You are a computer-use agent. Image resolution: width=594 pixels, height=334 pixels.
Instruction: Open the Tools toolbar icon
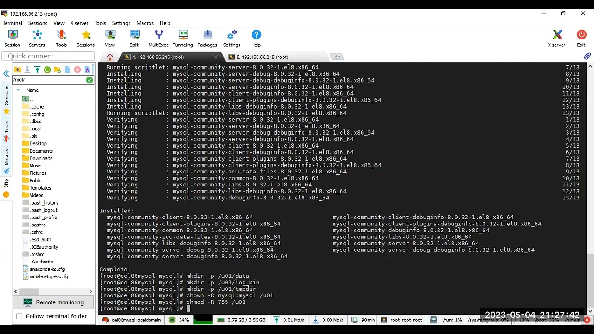(x=61, y=39)
